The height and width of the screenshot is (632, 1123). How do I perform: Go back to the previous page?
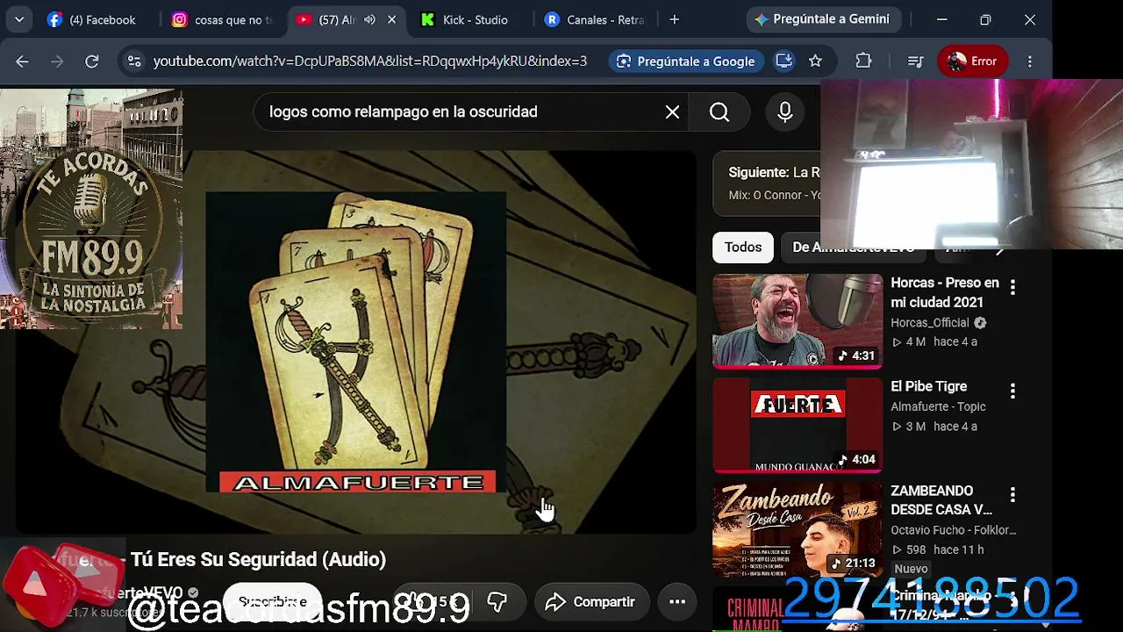pos(23,61)
